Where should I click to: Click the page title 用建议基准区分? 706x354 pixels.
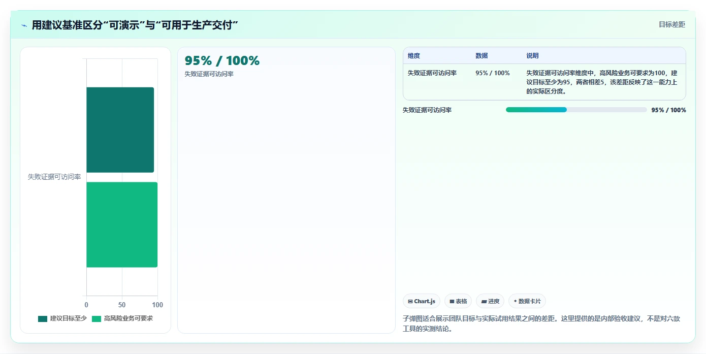135,25
